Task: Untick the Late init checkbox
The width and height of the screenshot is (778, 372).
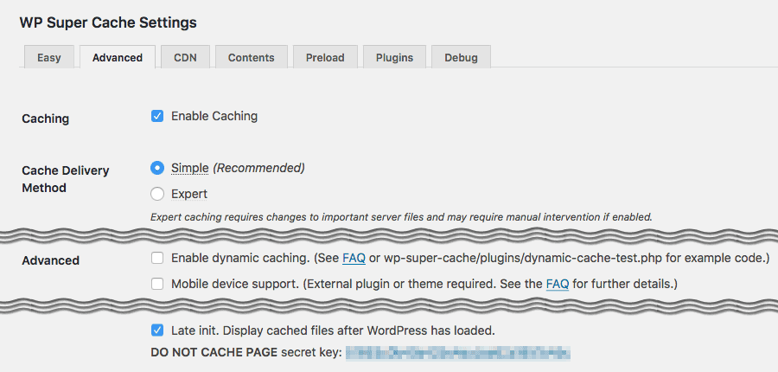Action: (157, 330)
